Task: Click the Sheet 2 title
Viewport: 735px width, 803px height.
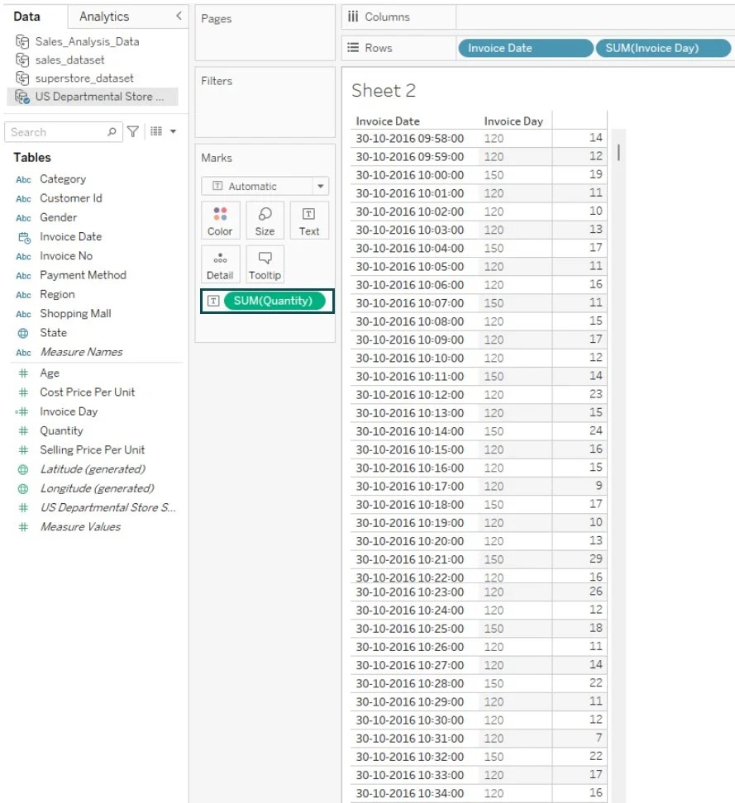Action: pyautogui.click(x=384, y=91)
